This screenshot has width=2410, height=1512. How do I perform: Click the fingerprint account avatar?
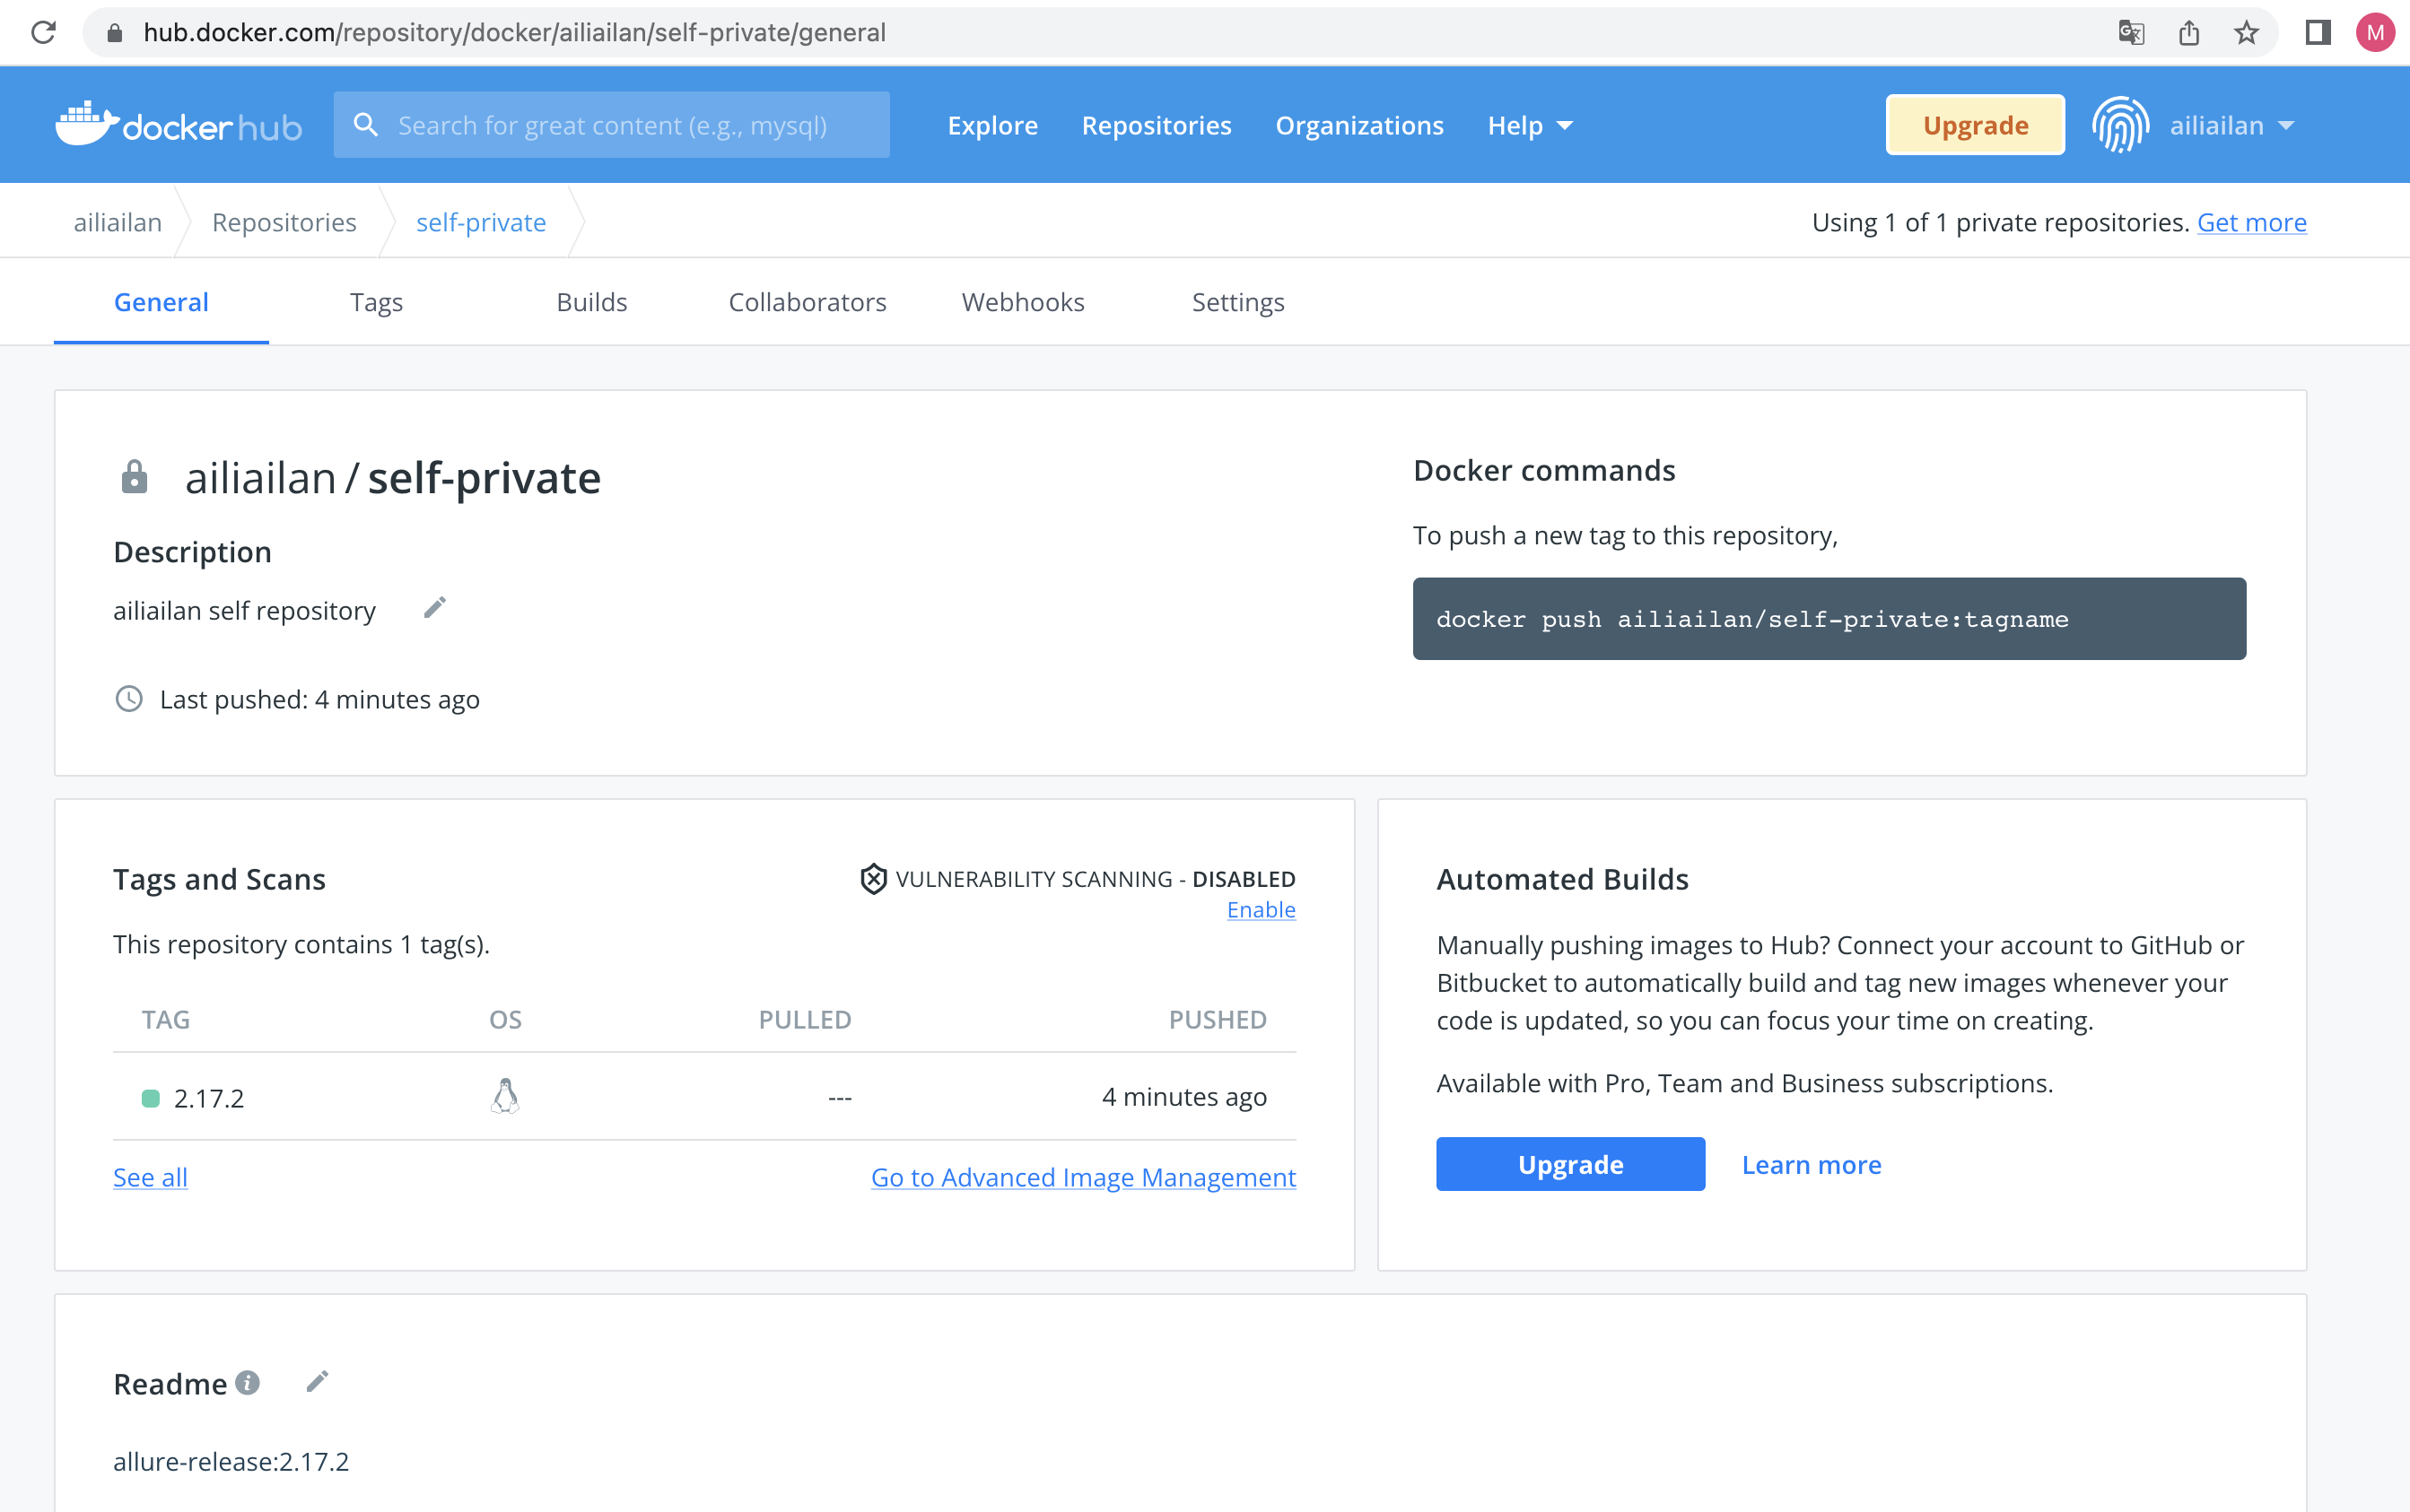pos(2120,125)
